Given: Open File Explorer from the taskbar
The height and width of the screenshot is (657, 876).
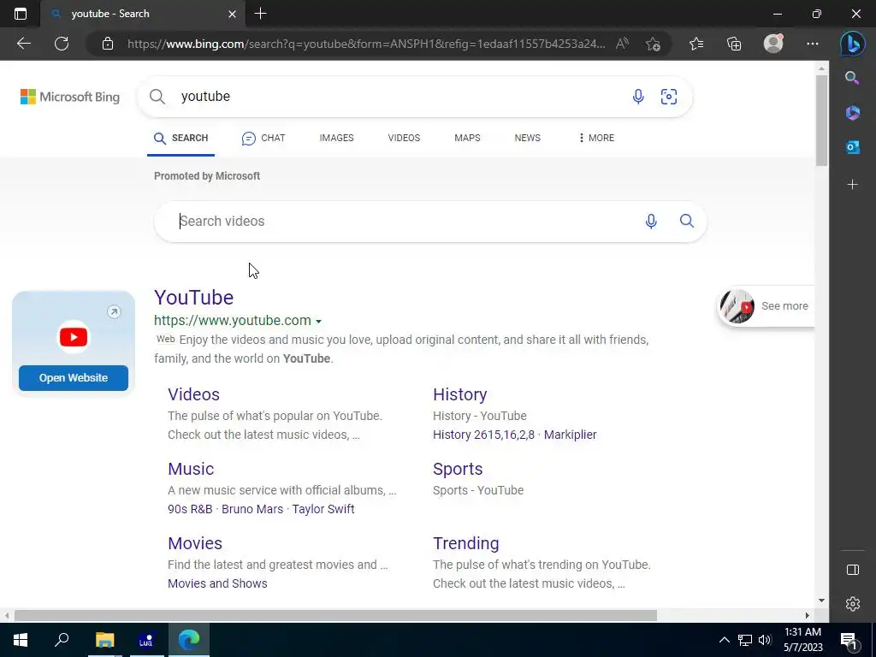Looking at the screenshot, I should (x=104, y=640).
